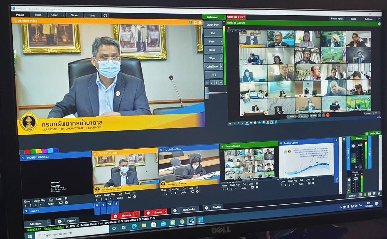Screen dimensions: 387x239
Task: Open External output settings gear
Action: pyautogui.click(x=115, y=216)
